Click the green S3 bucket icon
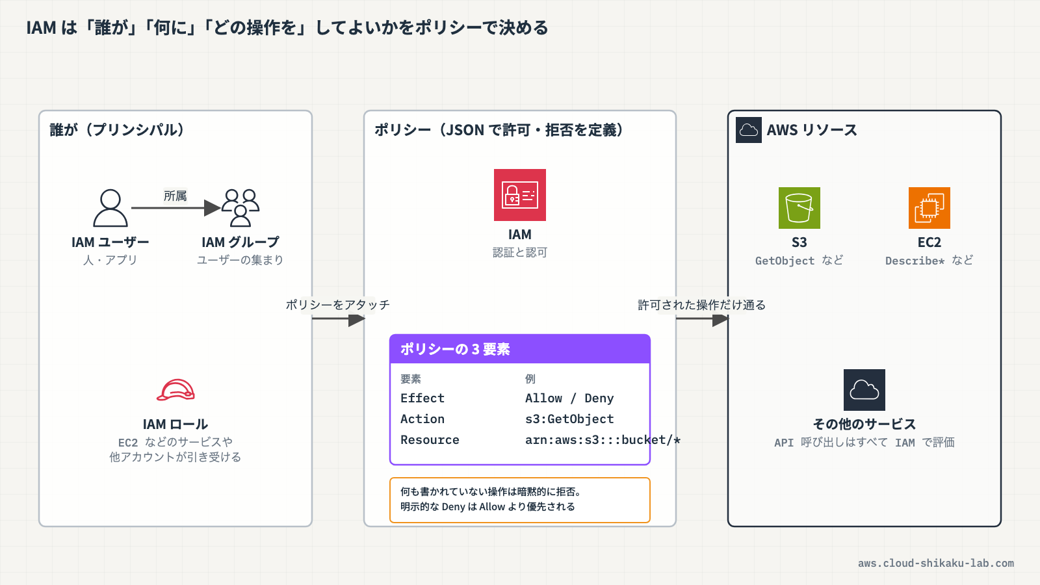1040x585 pixels. pyautogui.click(x=799, y=208)
